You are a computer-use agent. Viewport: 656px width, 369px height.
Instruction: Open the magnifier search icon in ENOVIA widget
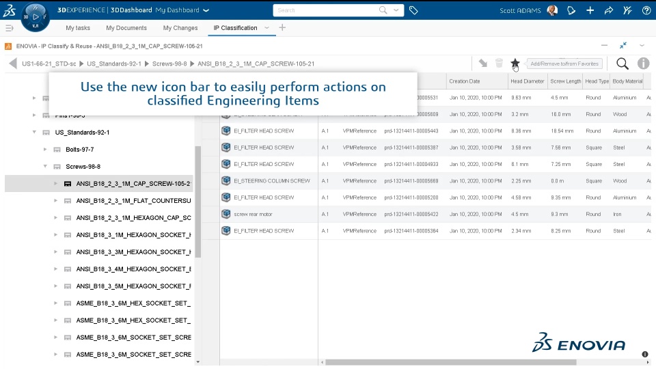[x=622, y=64]
